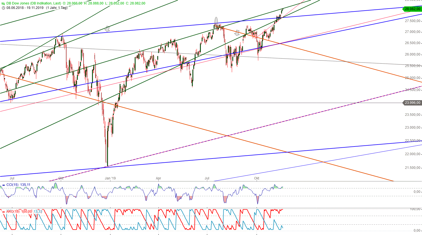The width and height of the screenshot is (422, 235).
Task: Select the grey down arrow annotation after July 2019 high
Action: click(x=237, y=33)
